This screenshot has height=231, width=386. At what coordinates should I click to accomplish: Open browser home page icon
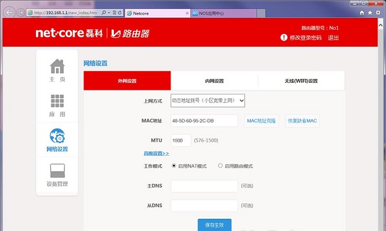(x=362, y=13)
